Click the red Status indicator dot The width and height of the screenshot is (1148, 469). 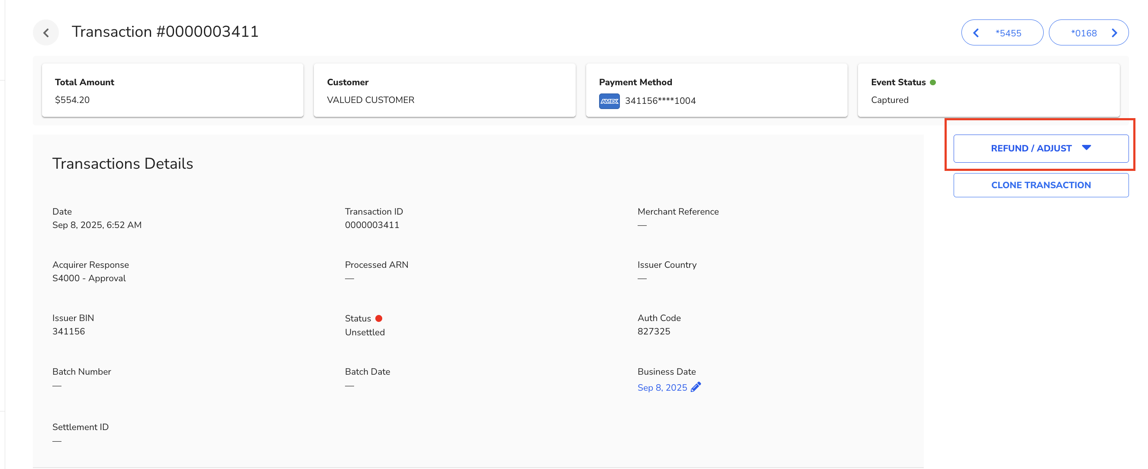[x=378, y=318]
